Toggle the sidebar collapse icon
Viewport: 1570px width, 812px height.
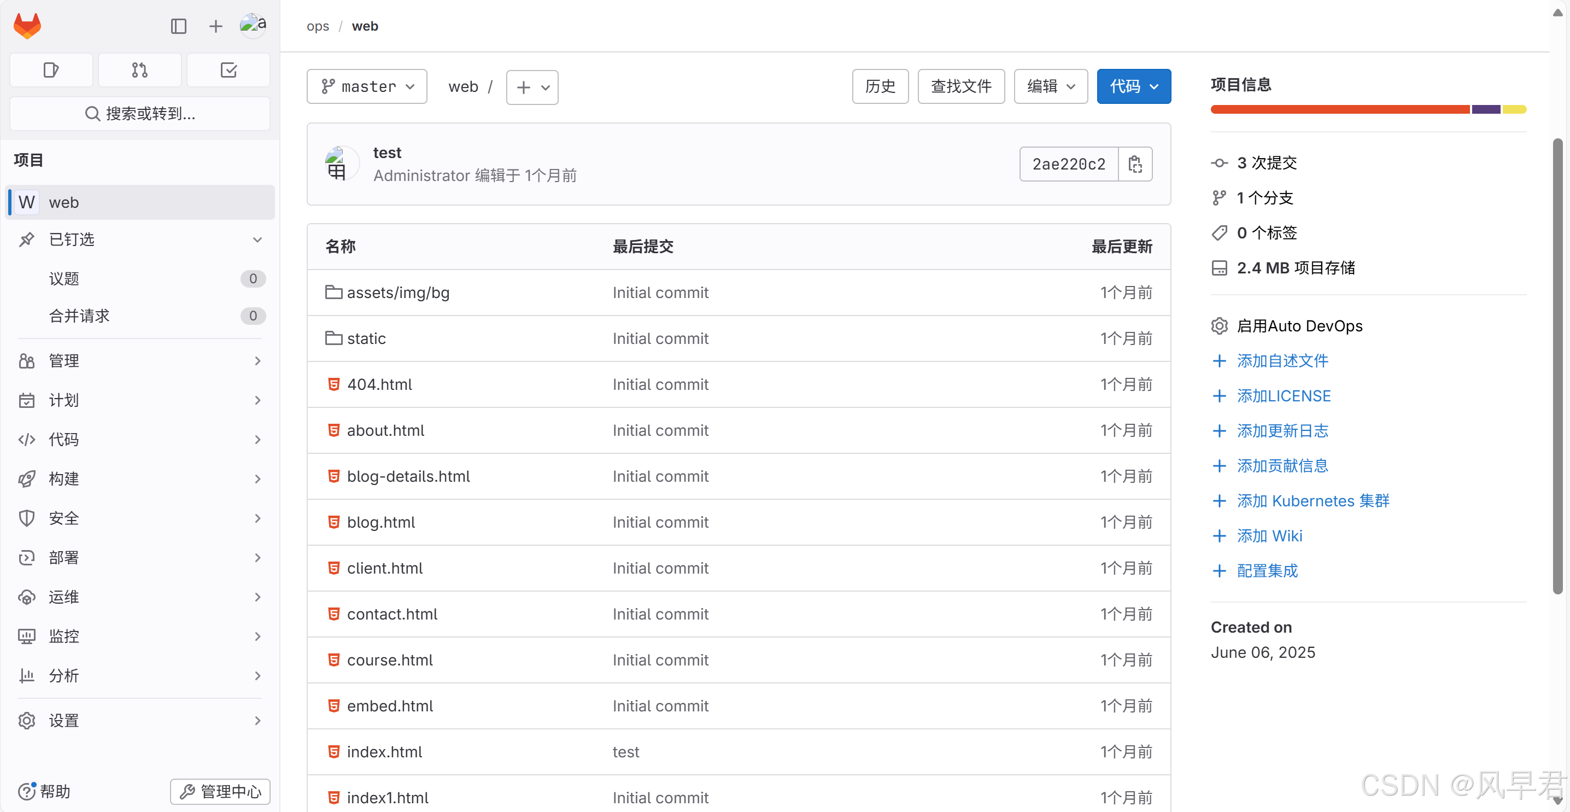pyautogui.click(x=179, y=26)
